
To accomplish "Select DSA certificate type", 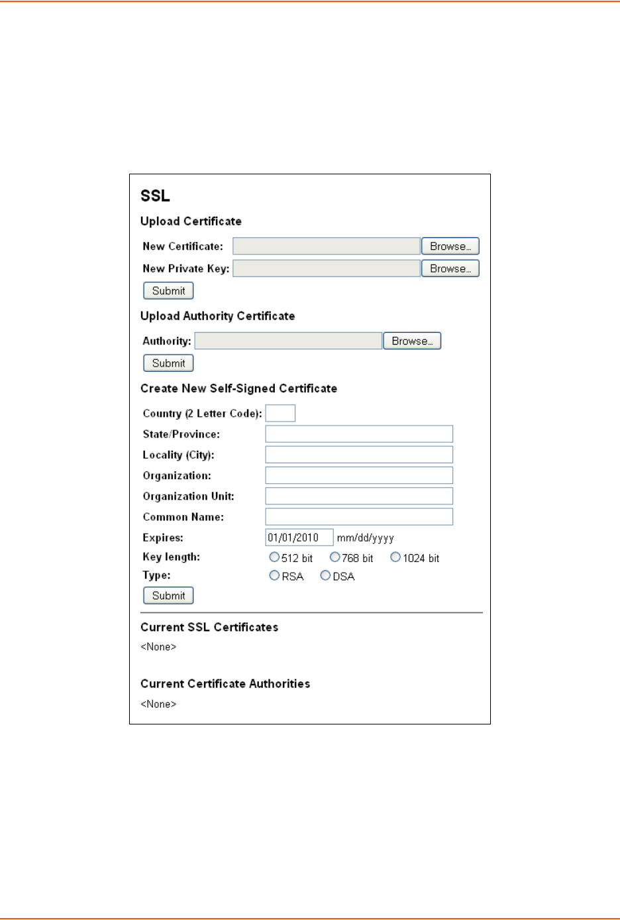I will (325, 575).
